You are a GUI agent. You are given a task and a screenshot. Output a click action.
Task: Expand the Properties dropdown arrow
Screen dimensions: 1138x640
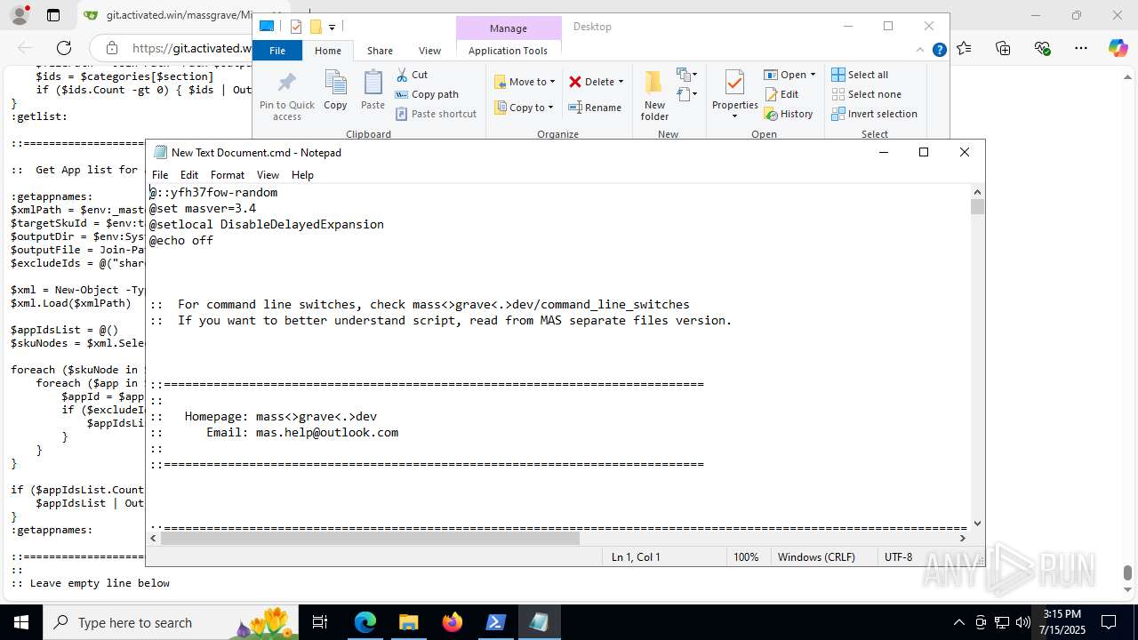click(x=734, y=116)
